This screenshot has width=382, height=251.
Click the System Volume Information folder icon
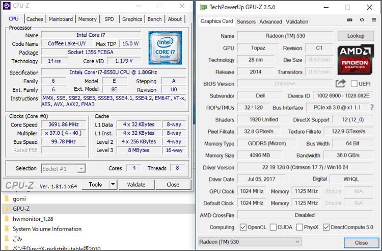tap(7, 229)
